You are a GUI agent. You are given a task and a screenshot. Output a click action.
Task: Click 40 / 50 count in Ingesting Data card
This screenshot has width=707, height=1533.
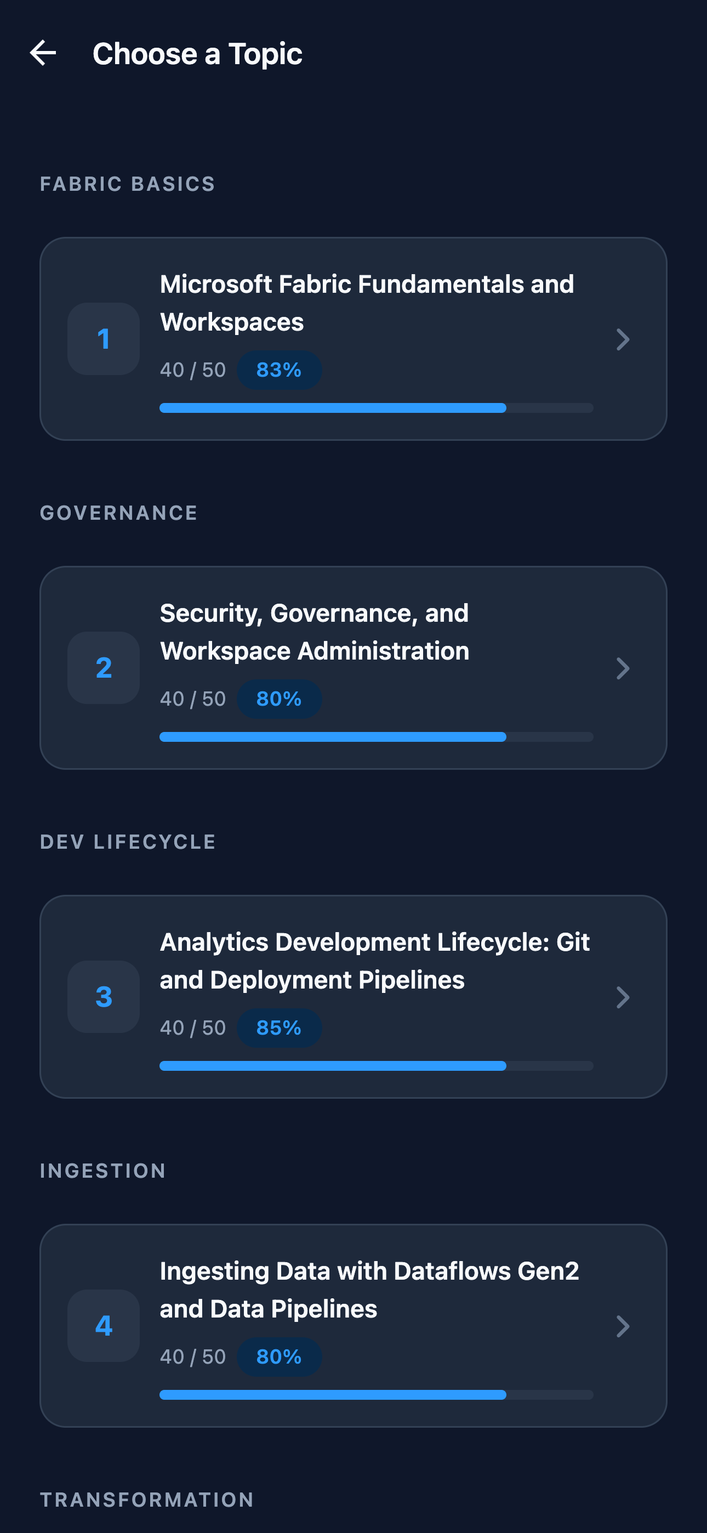click(193, 1358)
